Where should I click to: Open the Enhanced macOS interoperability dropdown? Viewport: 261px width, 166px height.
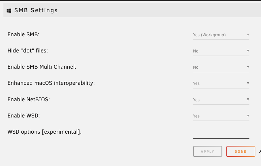point(221,83)
